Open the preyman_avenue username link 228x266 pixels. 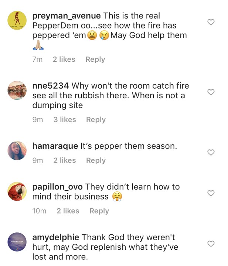point(67,16)
